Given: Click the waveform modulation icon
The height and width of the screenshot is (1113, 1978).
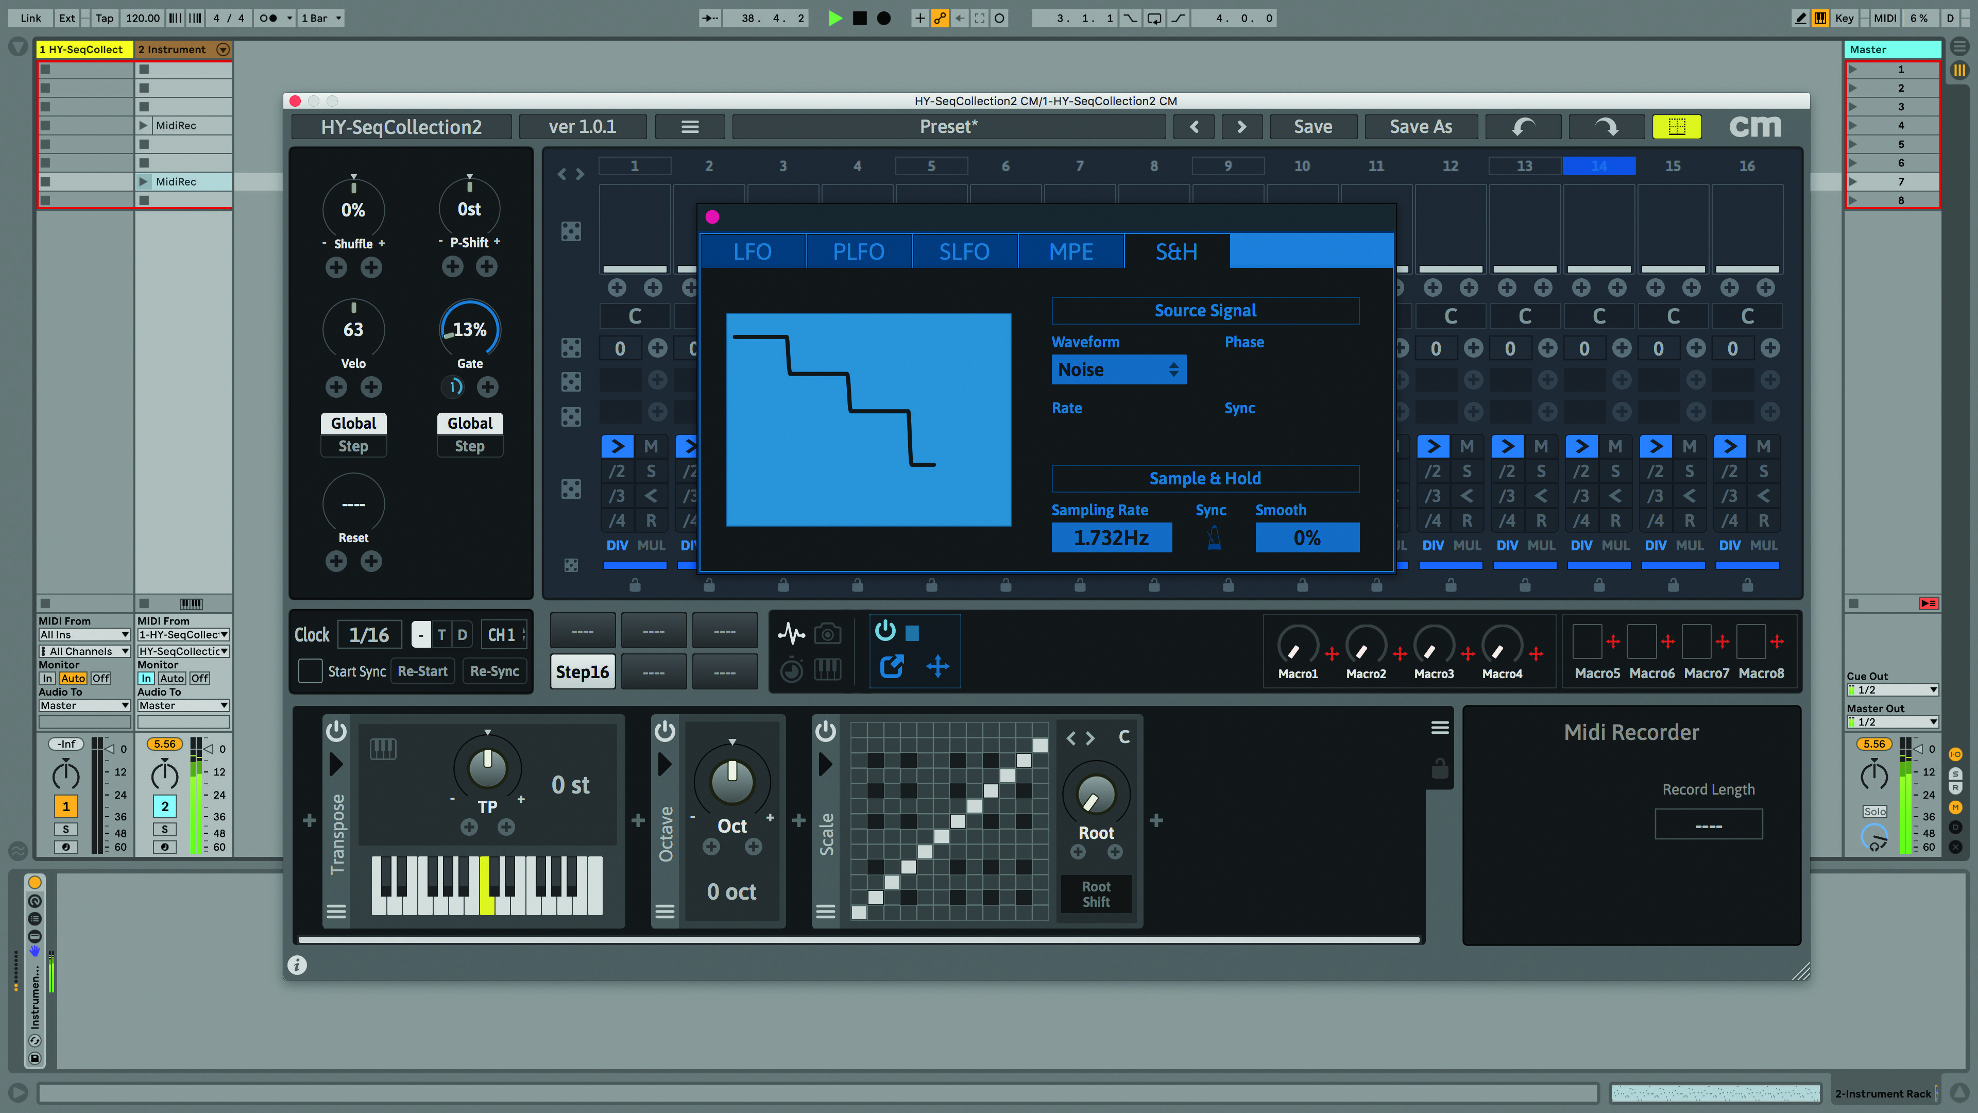Looking at the screenshot, I should [791, 634].
